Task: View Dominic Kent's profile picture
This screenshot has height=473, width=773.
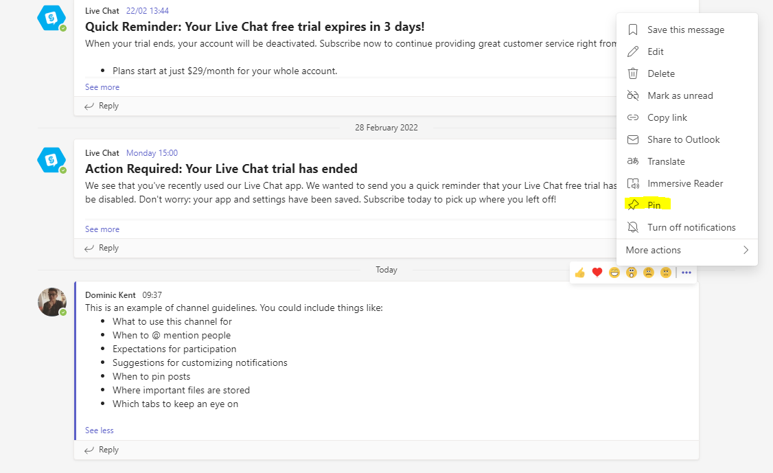Action: (x=52, y=302)
